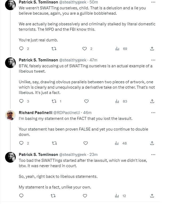Reply to the 47m libelous tweet
This screenshot has width=171, height=204.
click(x=22, y=101)
